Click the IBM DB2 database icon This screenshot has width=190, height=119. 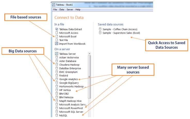click(x=57, y=93)
